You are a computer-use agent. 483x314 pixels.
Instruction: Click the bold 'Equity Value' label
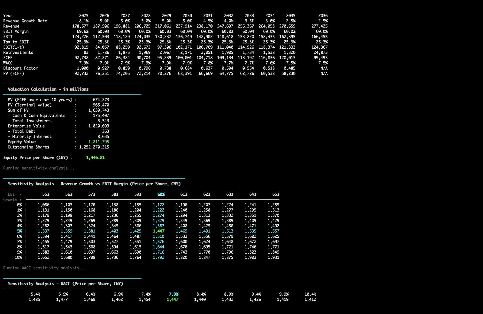[x=22, y=142]
